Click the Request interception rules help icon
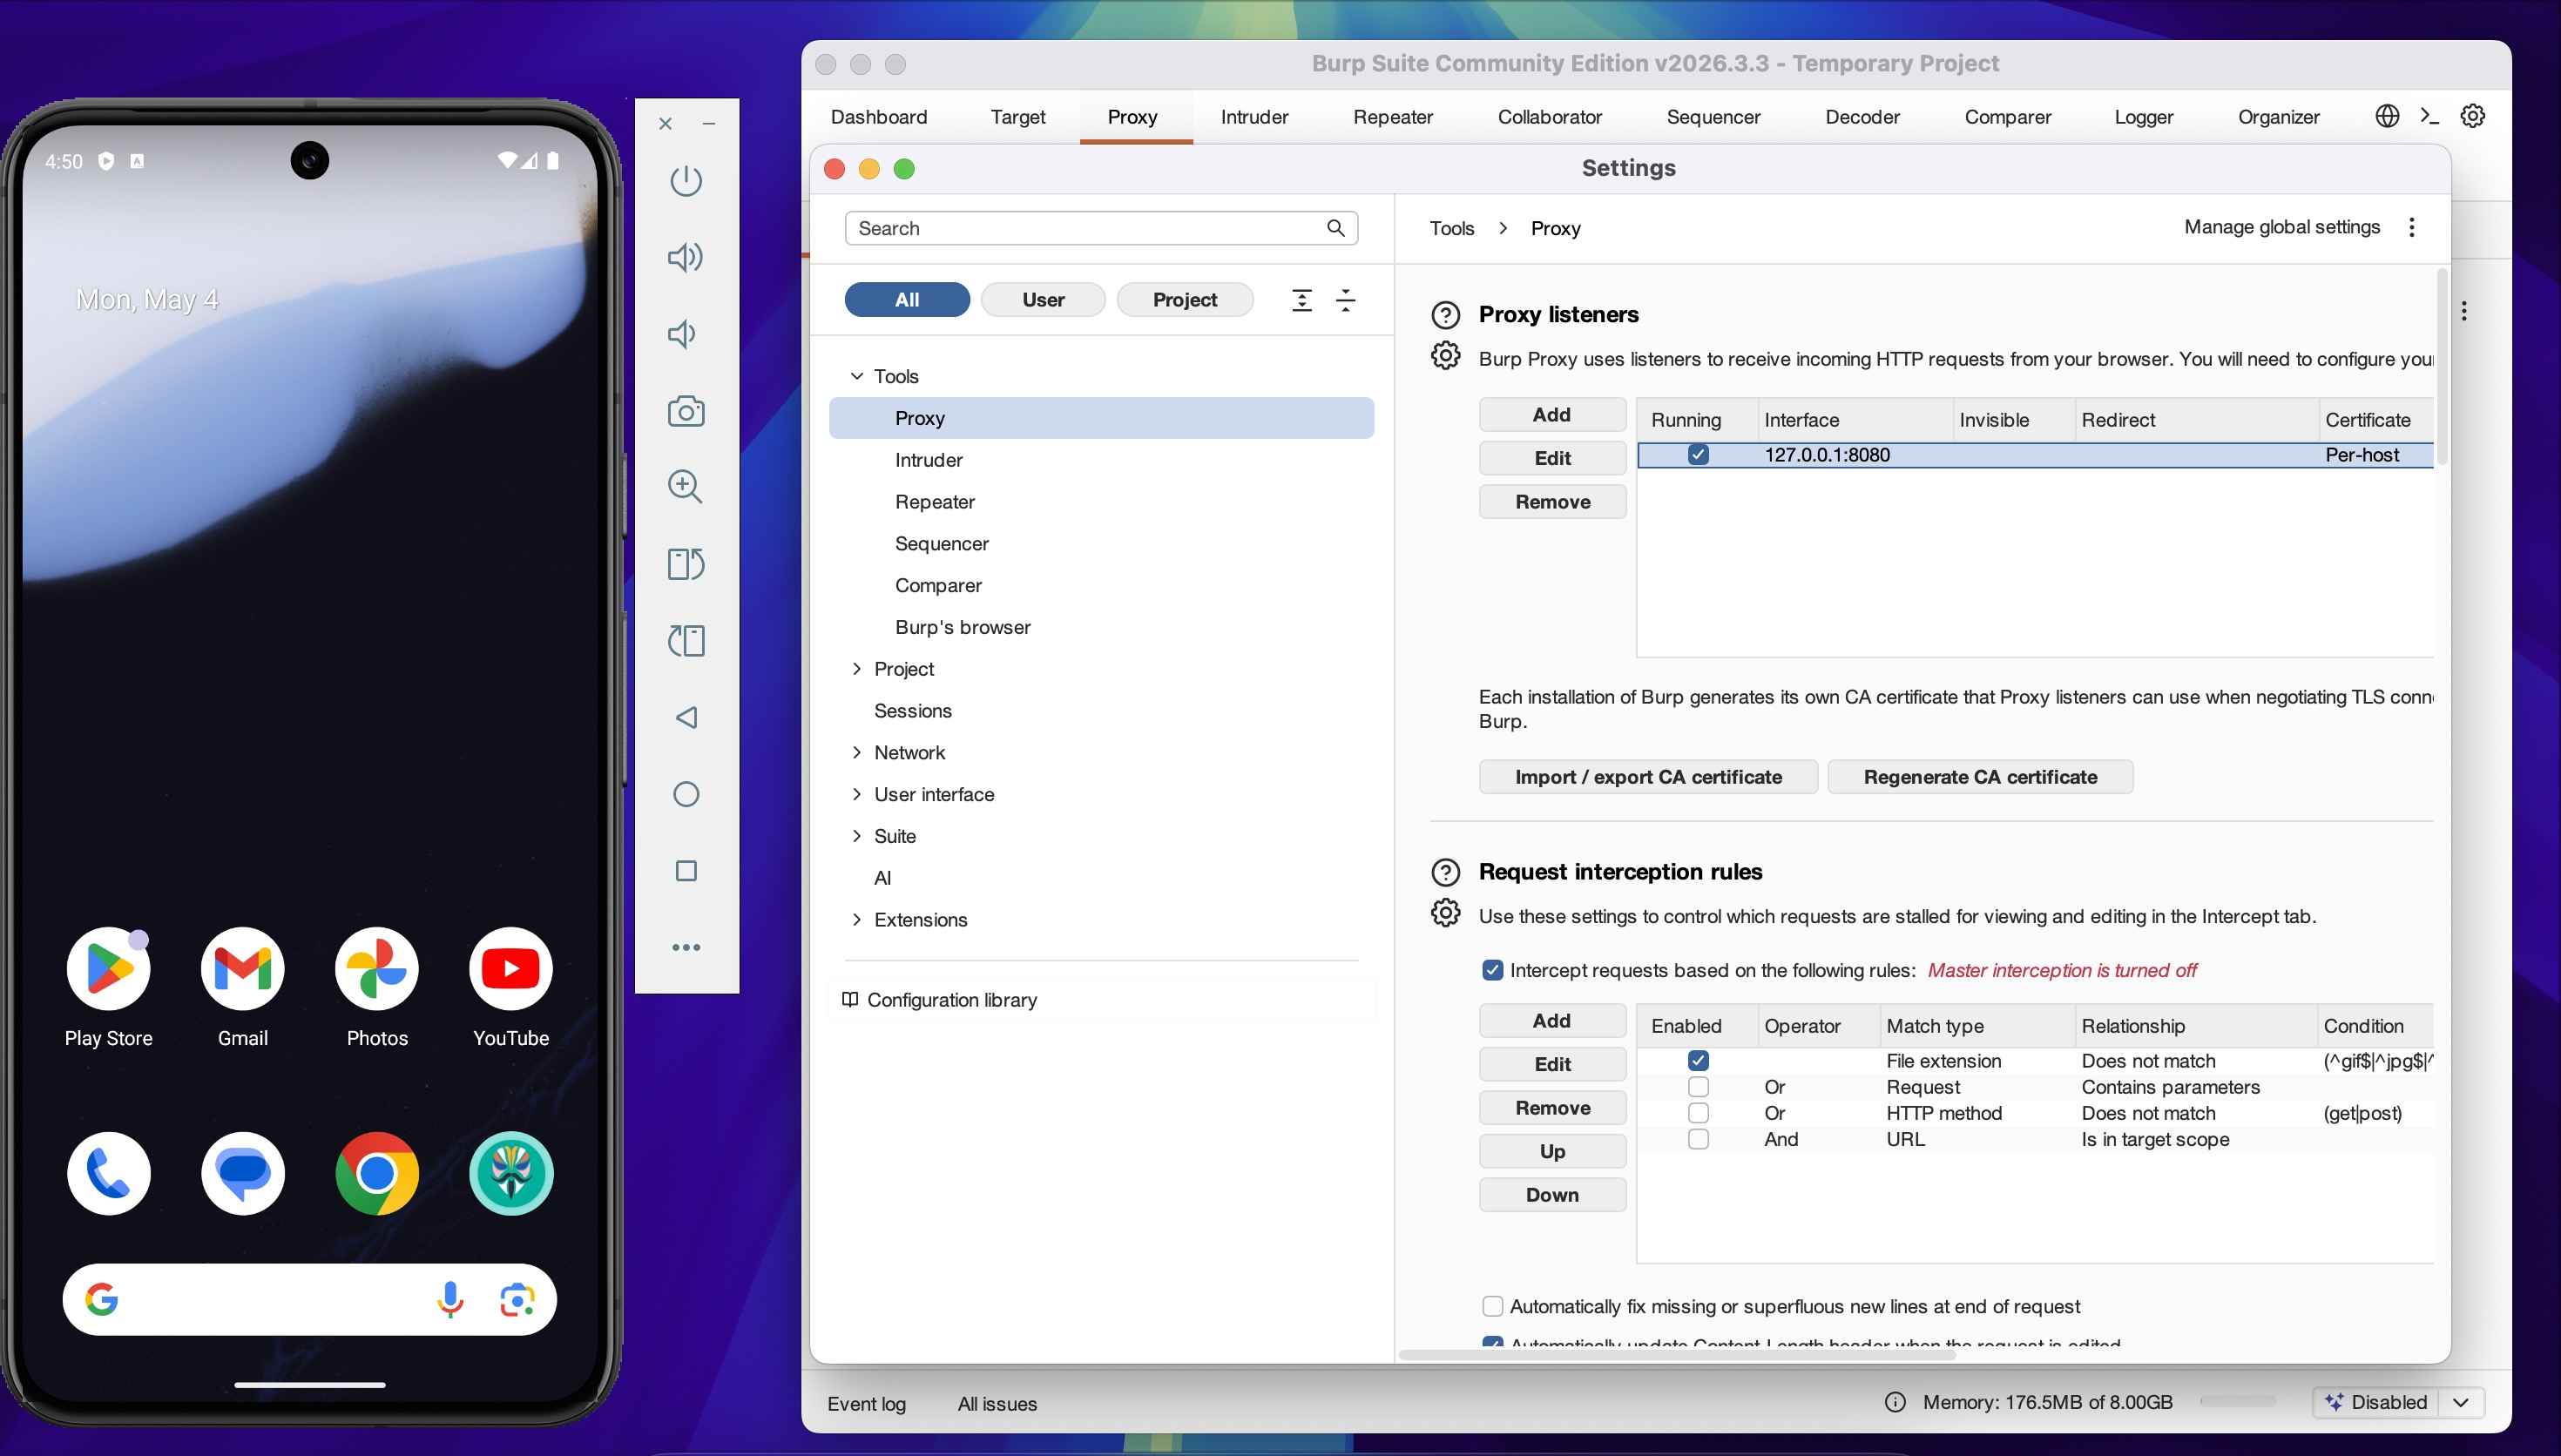This screenshot has height=1456, width=2561. (x=1446, y=872)
